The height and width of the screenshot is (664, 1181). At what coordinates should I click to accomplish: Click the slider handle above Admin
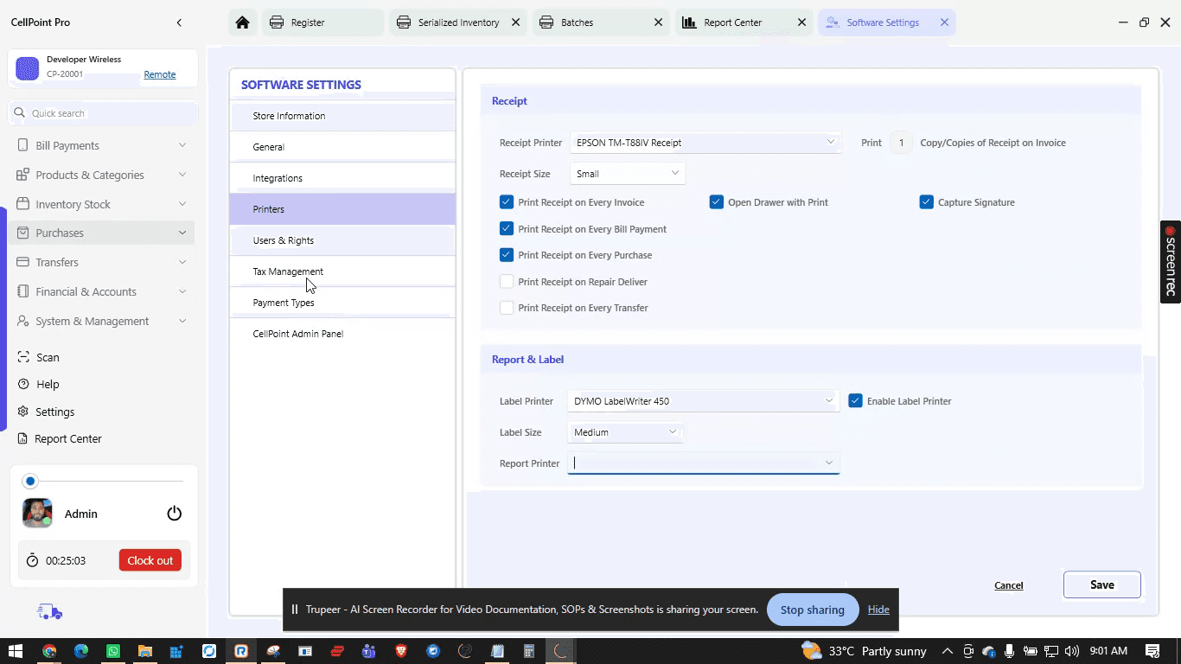(30, 481)
